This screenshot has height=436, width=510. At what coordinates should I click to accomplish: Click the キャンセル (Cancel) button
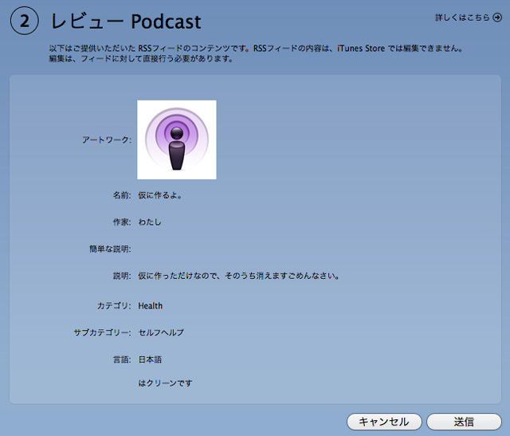[384, 422]
